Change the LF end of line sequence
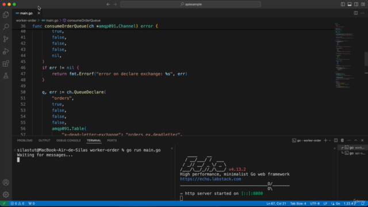368x207 pixels. 325,204
